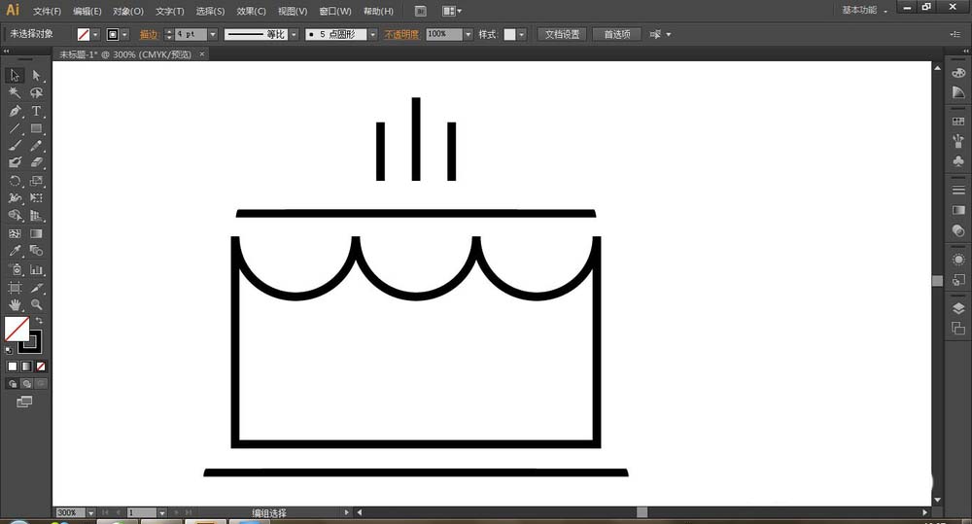
Task: Choose the Rectangle tool in toolbox
Action: tap(36, 128)
